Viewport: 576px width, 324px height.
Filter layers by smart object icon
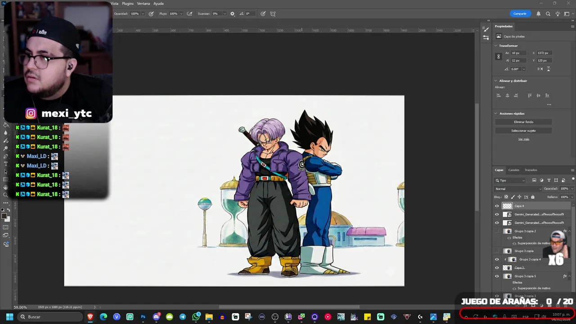[563, 180]
